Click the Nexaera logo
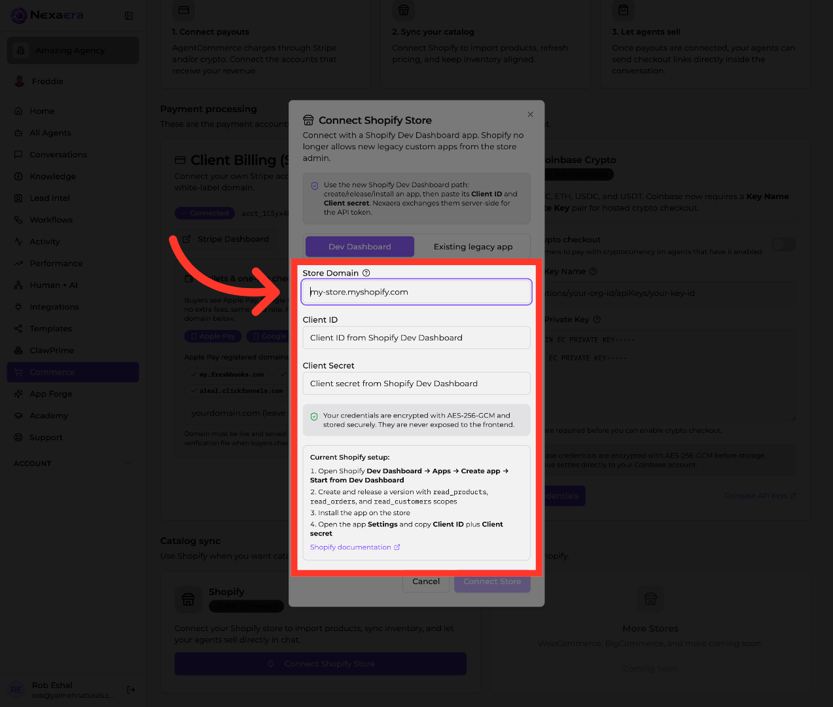 [x=47, y=15]
